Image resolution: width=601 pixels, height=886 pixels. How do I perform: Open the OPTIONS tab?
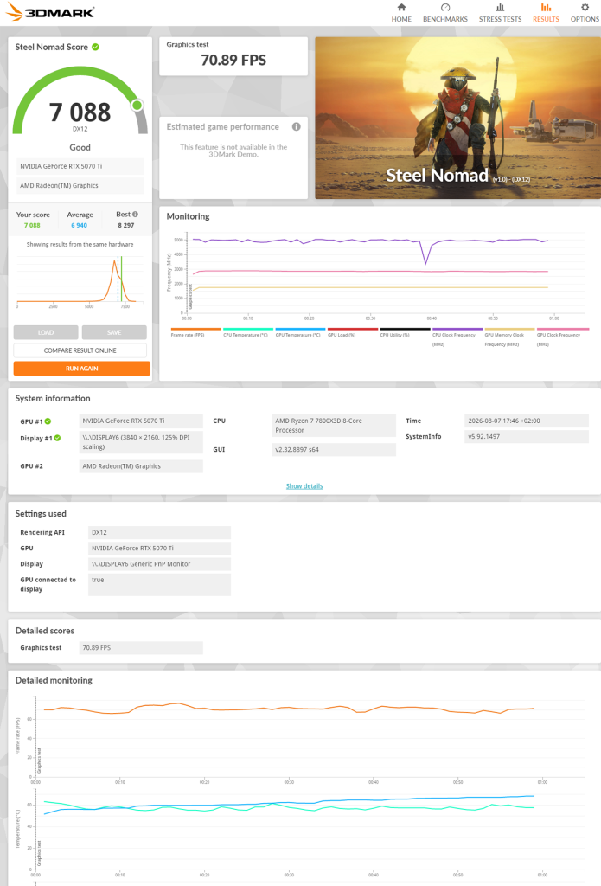point(585,12)
